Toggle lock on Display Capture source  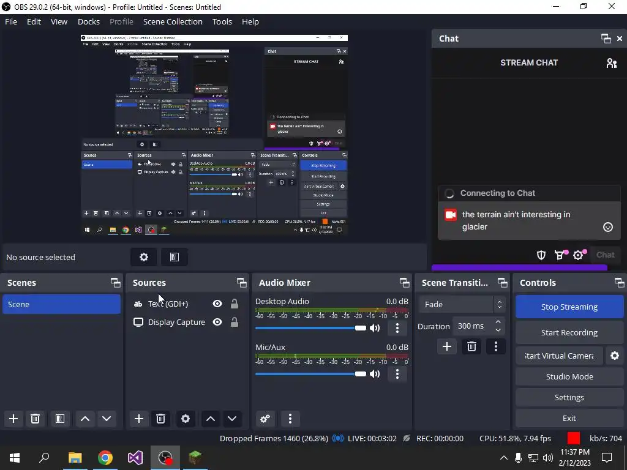pos(235,322)
